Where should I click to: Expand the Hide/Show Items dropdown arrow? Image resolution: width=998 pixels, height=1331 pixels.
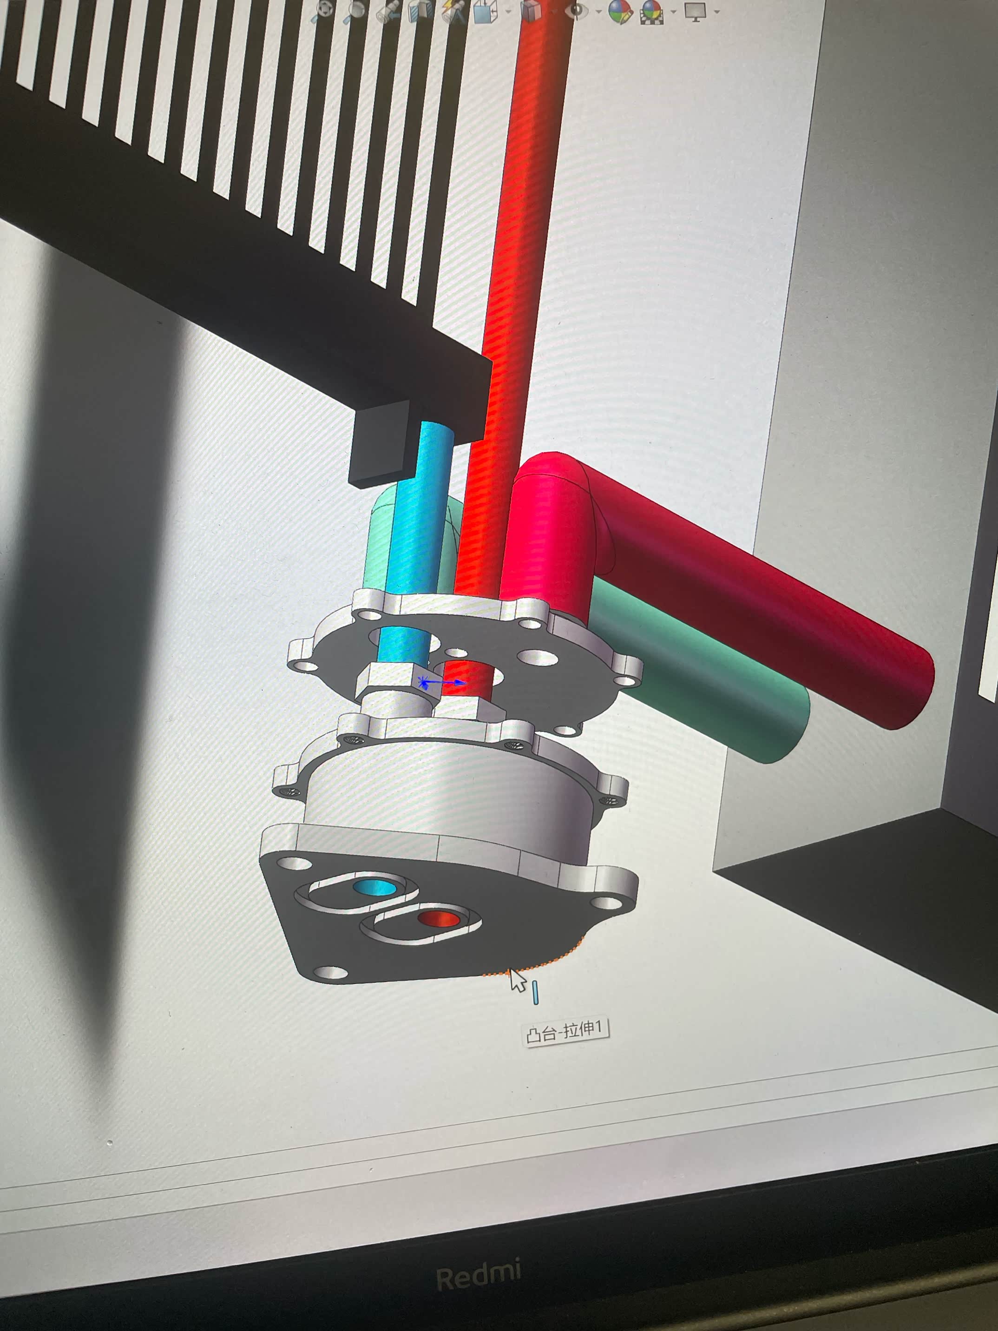click(598, 12)
